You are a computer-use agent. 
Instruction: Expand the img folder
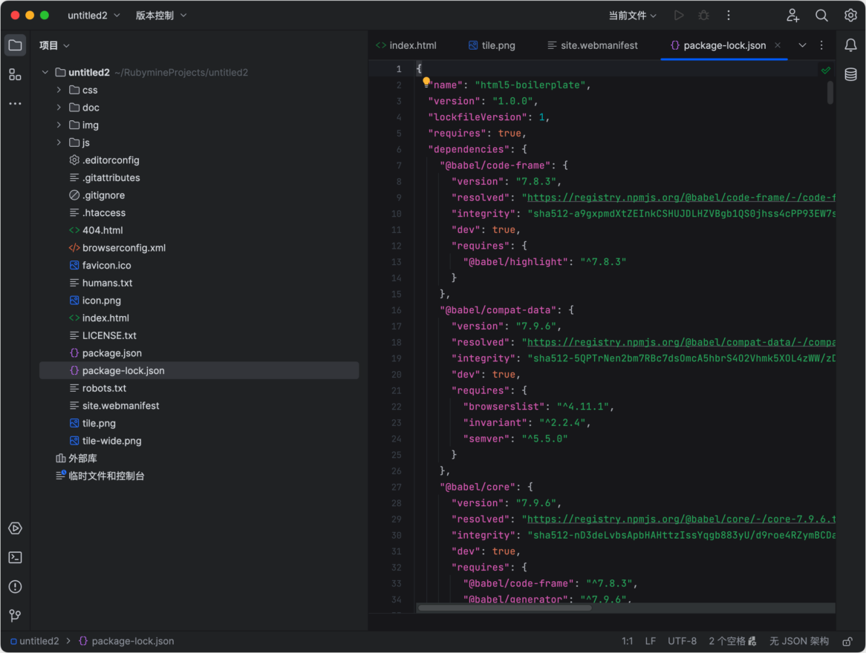(x=59, y=125)
